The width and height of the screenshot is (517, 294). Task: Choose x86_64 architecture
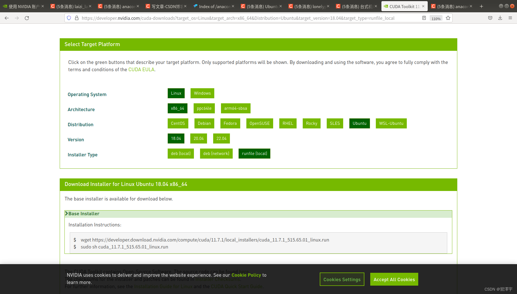point(177,108)
